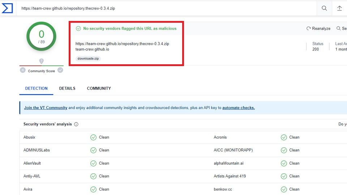Click the benkow.cc vendor name
The image size is (347, 195).
[x=223, y=189]
